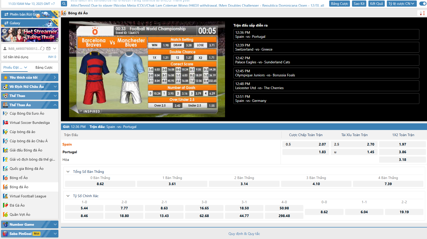
Task: Collapse the Tổng Số Bàn Thắng section
Action: (68, 172)
